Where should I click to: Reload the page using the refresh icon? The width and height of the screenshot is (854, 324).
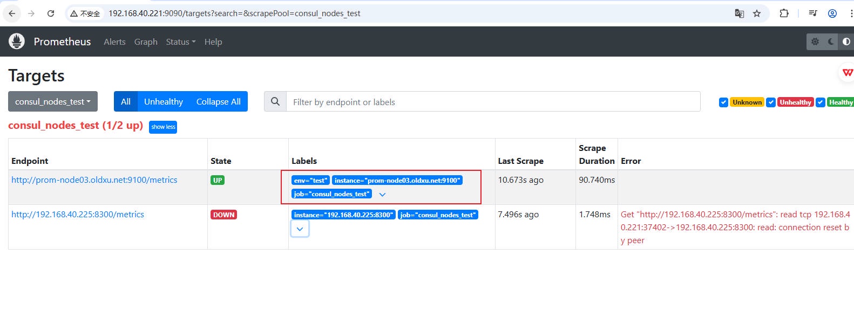coord(51,13)
